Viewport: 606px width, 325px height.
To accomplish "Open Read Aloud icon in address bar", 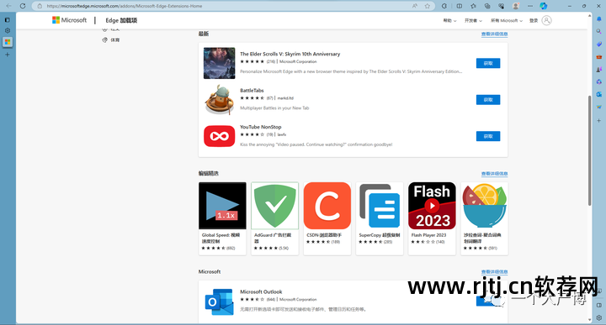I will [415, 6].
